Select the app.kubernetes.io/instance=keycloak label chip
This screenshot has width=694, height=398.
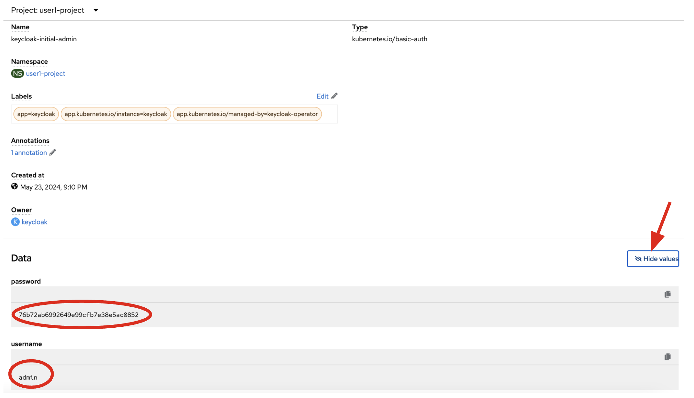[x=116, y=114]
